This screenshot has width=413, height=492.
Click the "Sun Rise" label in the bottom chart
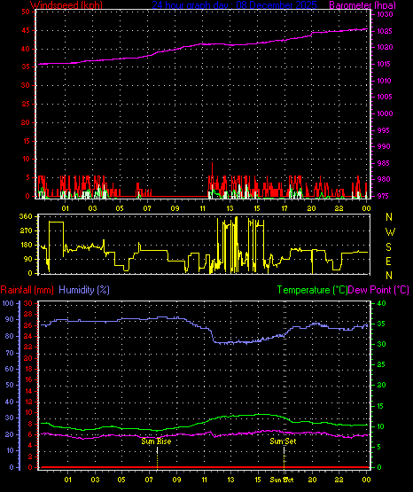pyautogui.click(x=156, y=441)
